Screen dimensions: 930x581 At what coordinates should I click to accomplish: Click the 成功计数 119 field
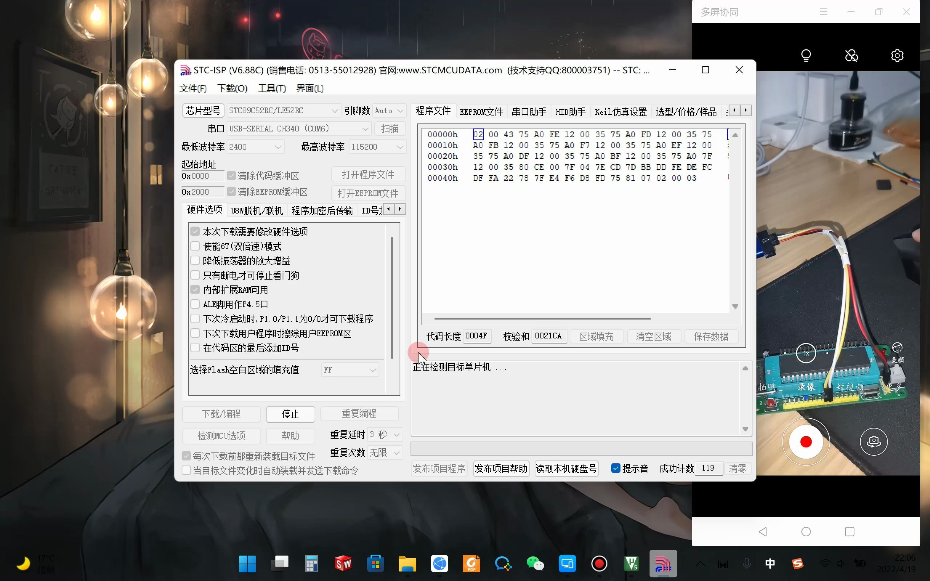[x=708, y=468]
